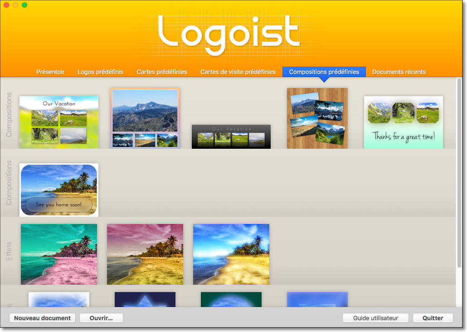Select the blurred sky thumbnail in bottom row

coord(59,299)
